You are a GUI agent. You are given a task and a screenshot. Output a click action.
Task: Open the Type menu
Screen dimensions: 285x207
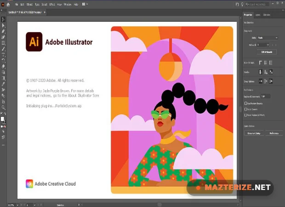click(x=37, y=4)
